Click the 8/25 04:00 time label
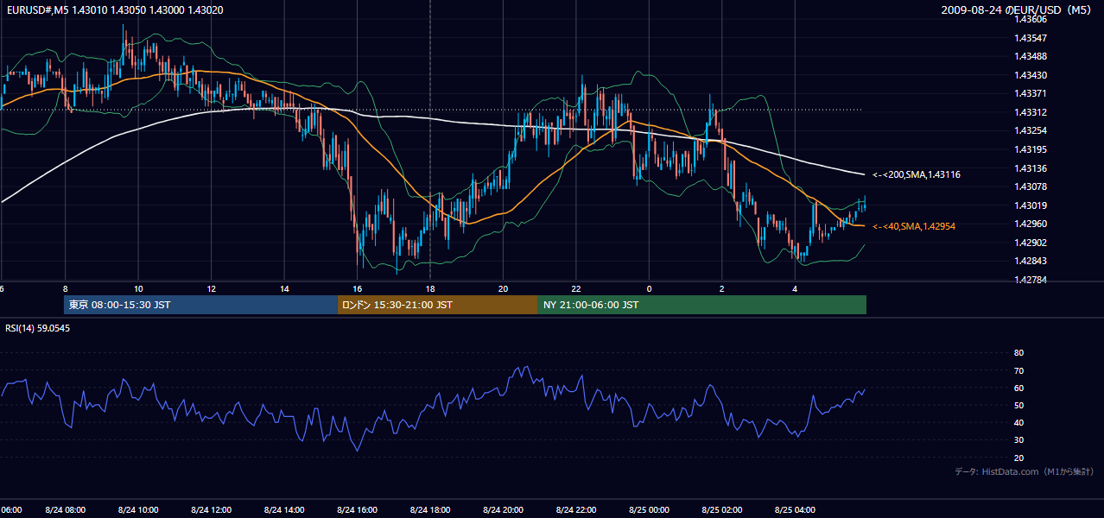The image size is (1104, 518). (x=795, y=510)
